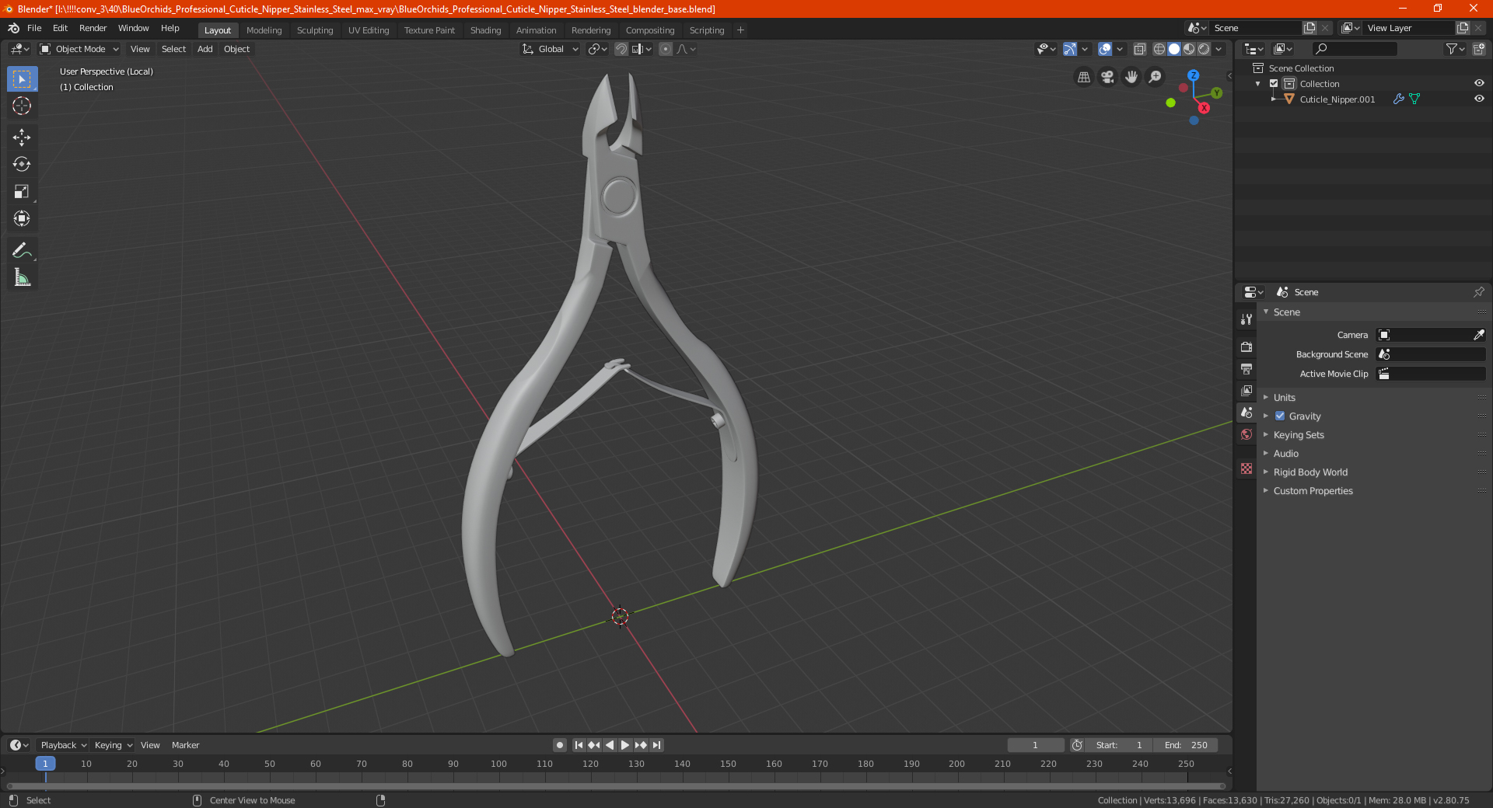Open the shading options dropdown arrow
The width and height of the screenshot is (1493, 808).
(x=1219, y=49)
